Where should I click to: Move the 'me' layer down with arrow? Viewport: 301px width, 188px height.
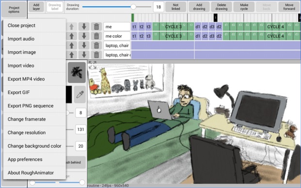84,27
